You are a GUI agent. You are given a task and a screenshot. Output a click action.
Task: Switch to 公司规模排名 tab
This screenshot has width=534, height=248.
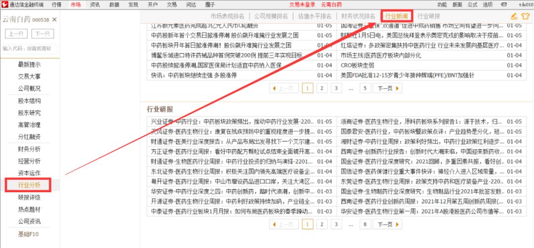271,16
